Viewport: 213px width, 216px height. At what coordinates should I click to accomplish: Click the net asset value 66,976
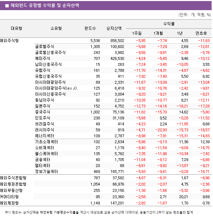coord(118,184)
